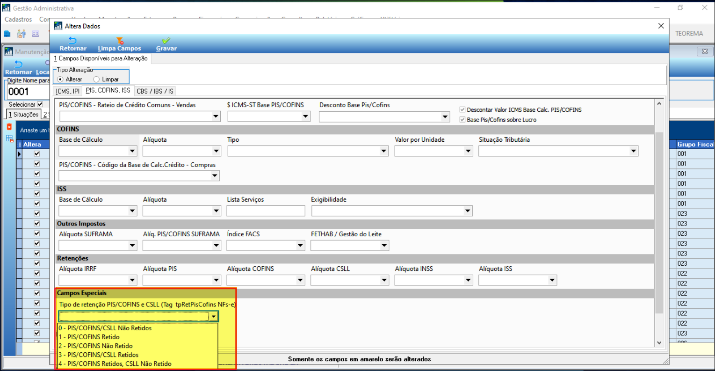Click Retornar in the Altera Dados toolbar
715x371 pixels.
[73, 44]
